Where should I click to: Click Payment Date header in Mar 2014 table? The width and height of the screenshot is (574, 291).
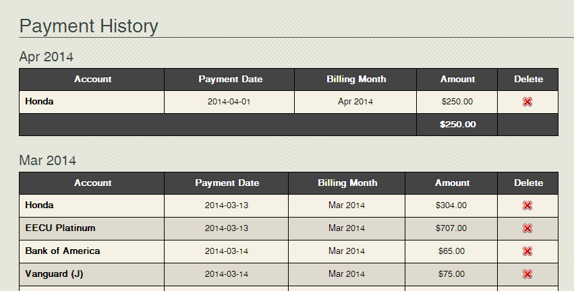point(227,183)
